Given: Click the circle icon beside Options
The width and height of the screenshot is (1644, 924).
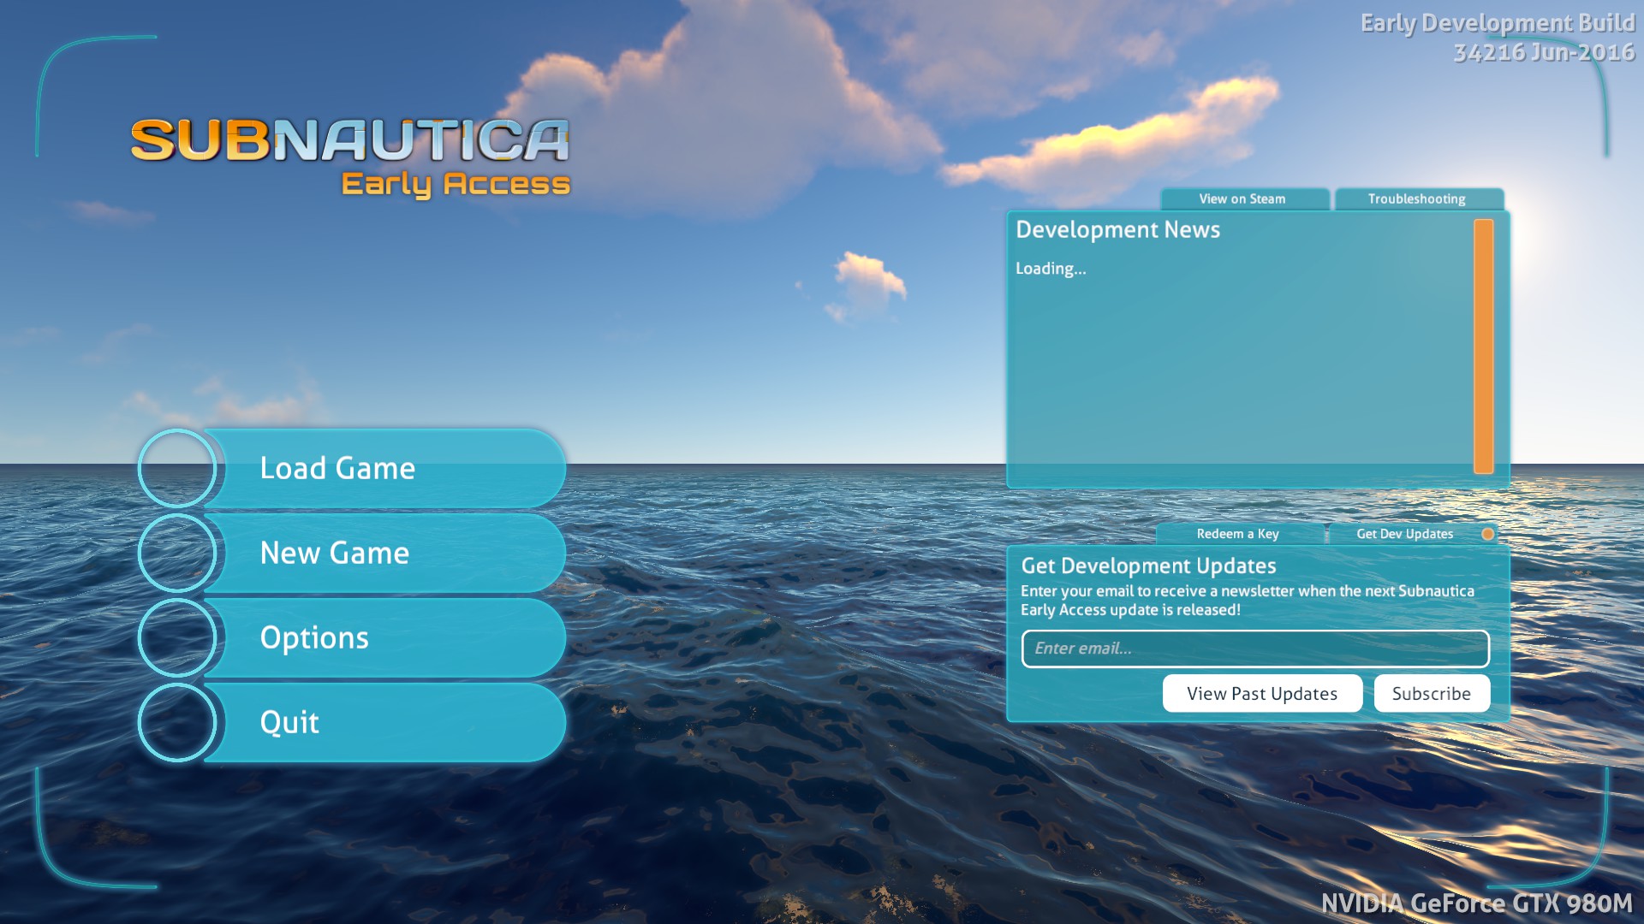Looking at the screenshot, I should pos(177,637).
